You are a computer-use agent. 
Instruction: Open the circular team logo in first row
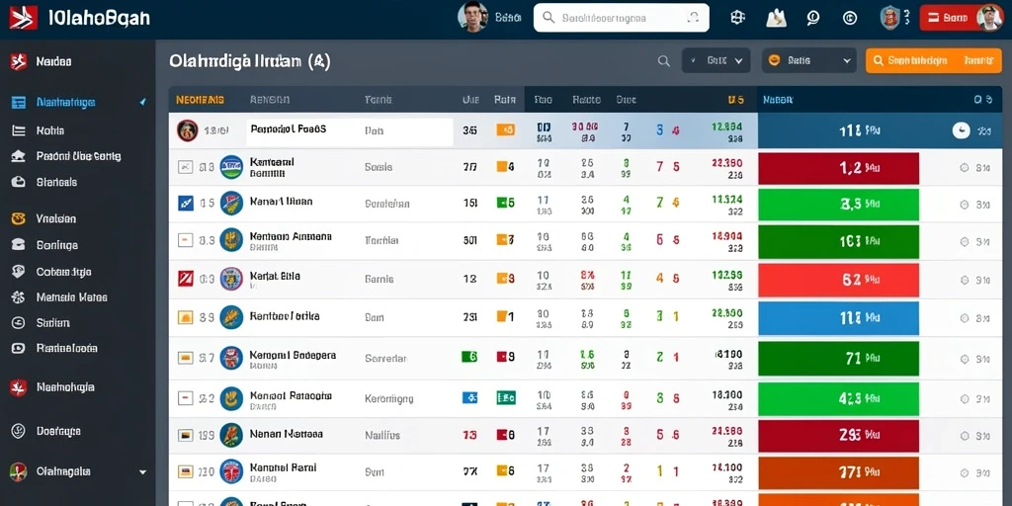187,130
